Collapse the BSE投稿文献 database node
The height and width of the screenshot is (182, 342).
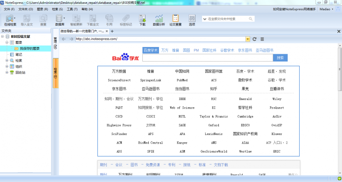point(3,36)
